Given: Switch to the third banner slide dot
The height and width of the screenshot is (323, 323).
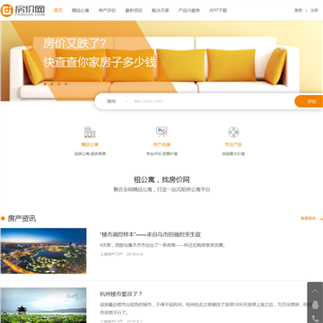Looking at the screenshot, I should click(x=59, y=84).
